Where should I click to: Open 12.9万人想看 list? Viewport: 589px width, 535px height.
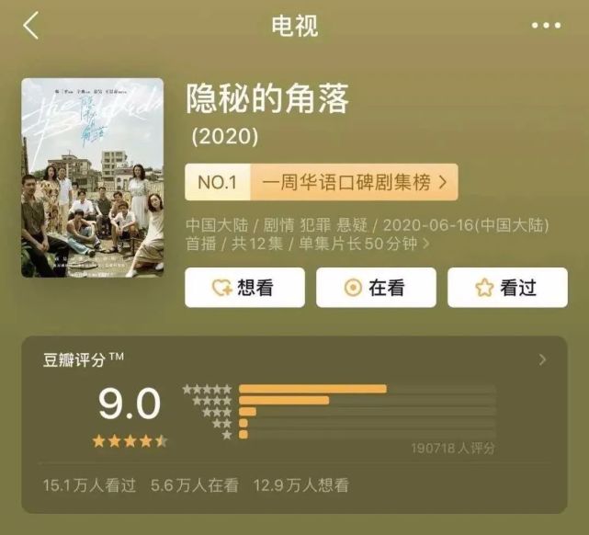301,485
